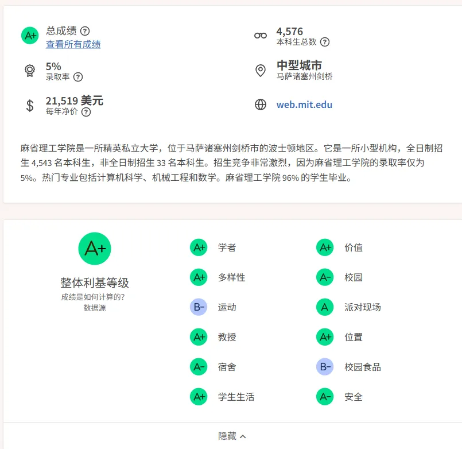Click the glasses undergraduate students icon
Image resolution: width=462 pixels, height=449 pixels.
point(261,36)
